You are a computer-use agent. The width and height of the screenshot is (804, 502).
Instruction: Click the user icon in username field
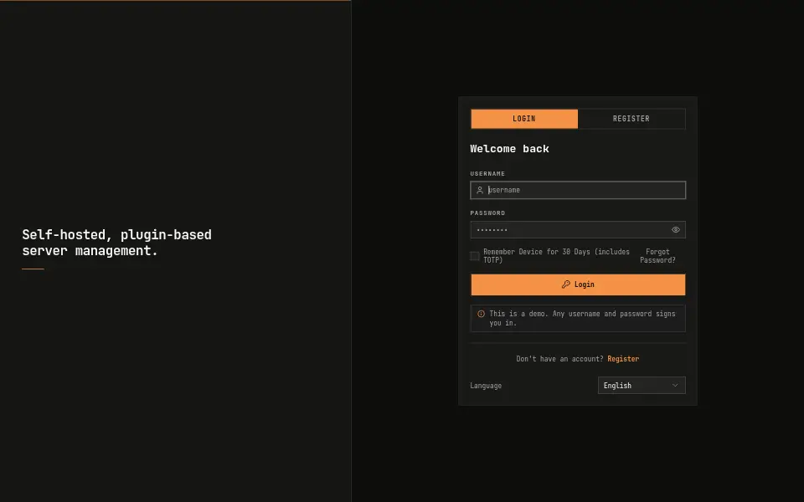click(480, 190)
